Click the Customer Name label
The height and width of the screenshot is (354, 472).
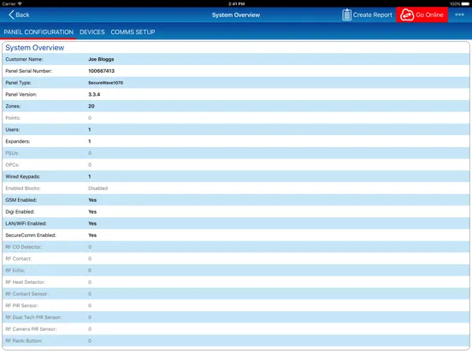24,59
